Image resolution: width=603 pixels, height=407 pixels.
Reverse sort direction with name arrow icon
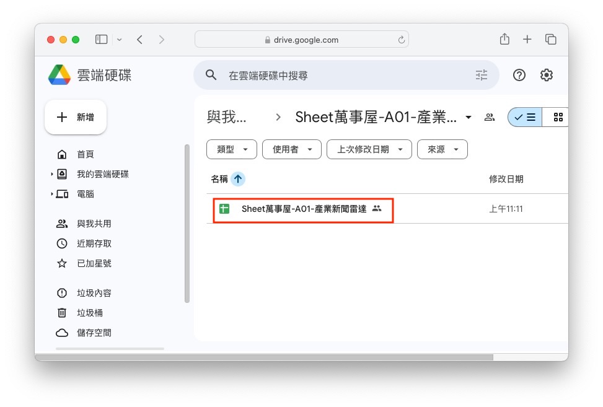tap(237, 178)
